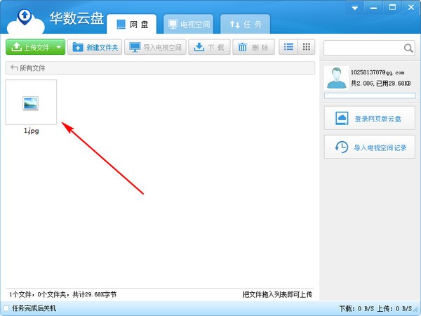
Task: Click inside the search input field
Action: click(x=363, y=48)
